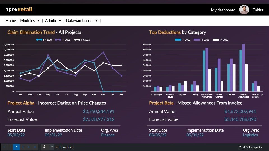
Task: Open the Home menu item
Action: 11,21
